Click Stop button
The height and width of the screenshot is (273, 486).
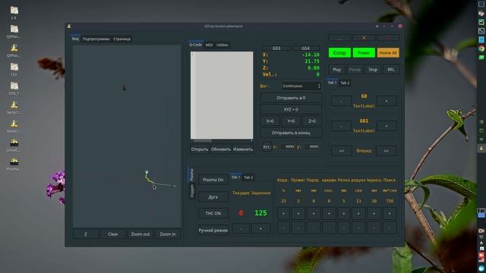tap(373, 70)
